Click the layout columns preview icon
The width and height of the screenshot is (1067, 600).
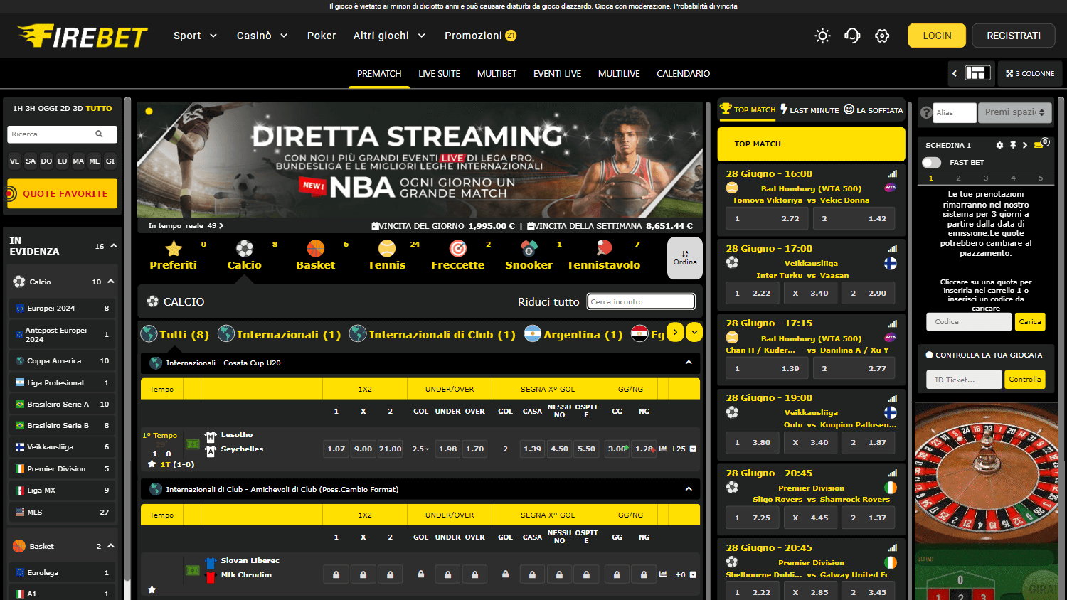[x=978, y=73]
